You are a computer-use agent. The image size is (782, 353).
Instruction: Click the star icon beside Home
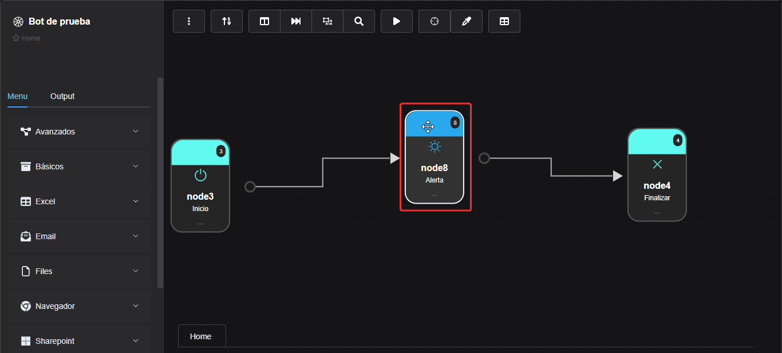[x=16, y=38]
